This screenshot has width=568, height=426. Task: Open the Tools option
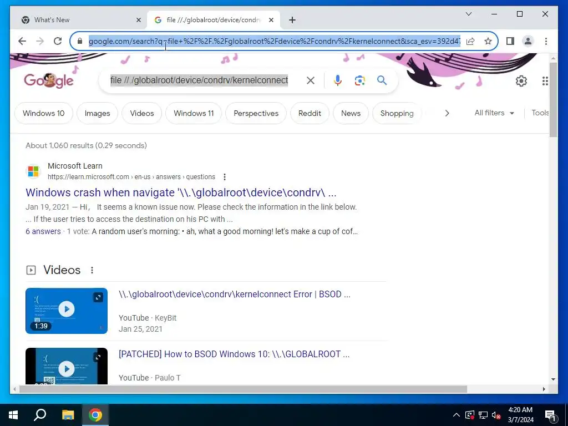point(540,113)
